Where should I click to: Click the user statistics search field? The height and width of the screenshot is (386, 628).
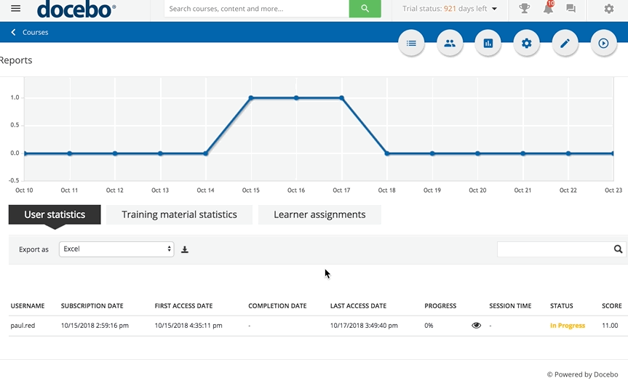tap(555, 249)
